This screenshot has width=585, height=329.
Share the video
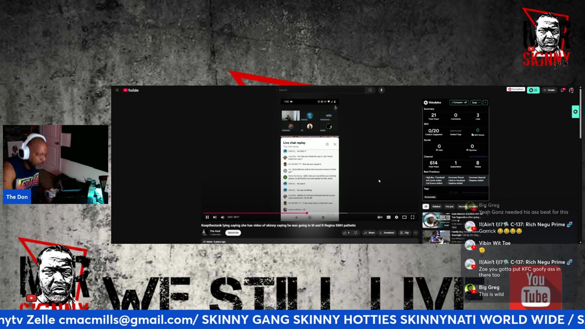(369, 233)
